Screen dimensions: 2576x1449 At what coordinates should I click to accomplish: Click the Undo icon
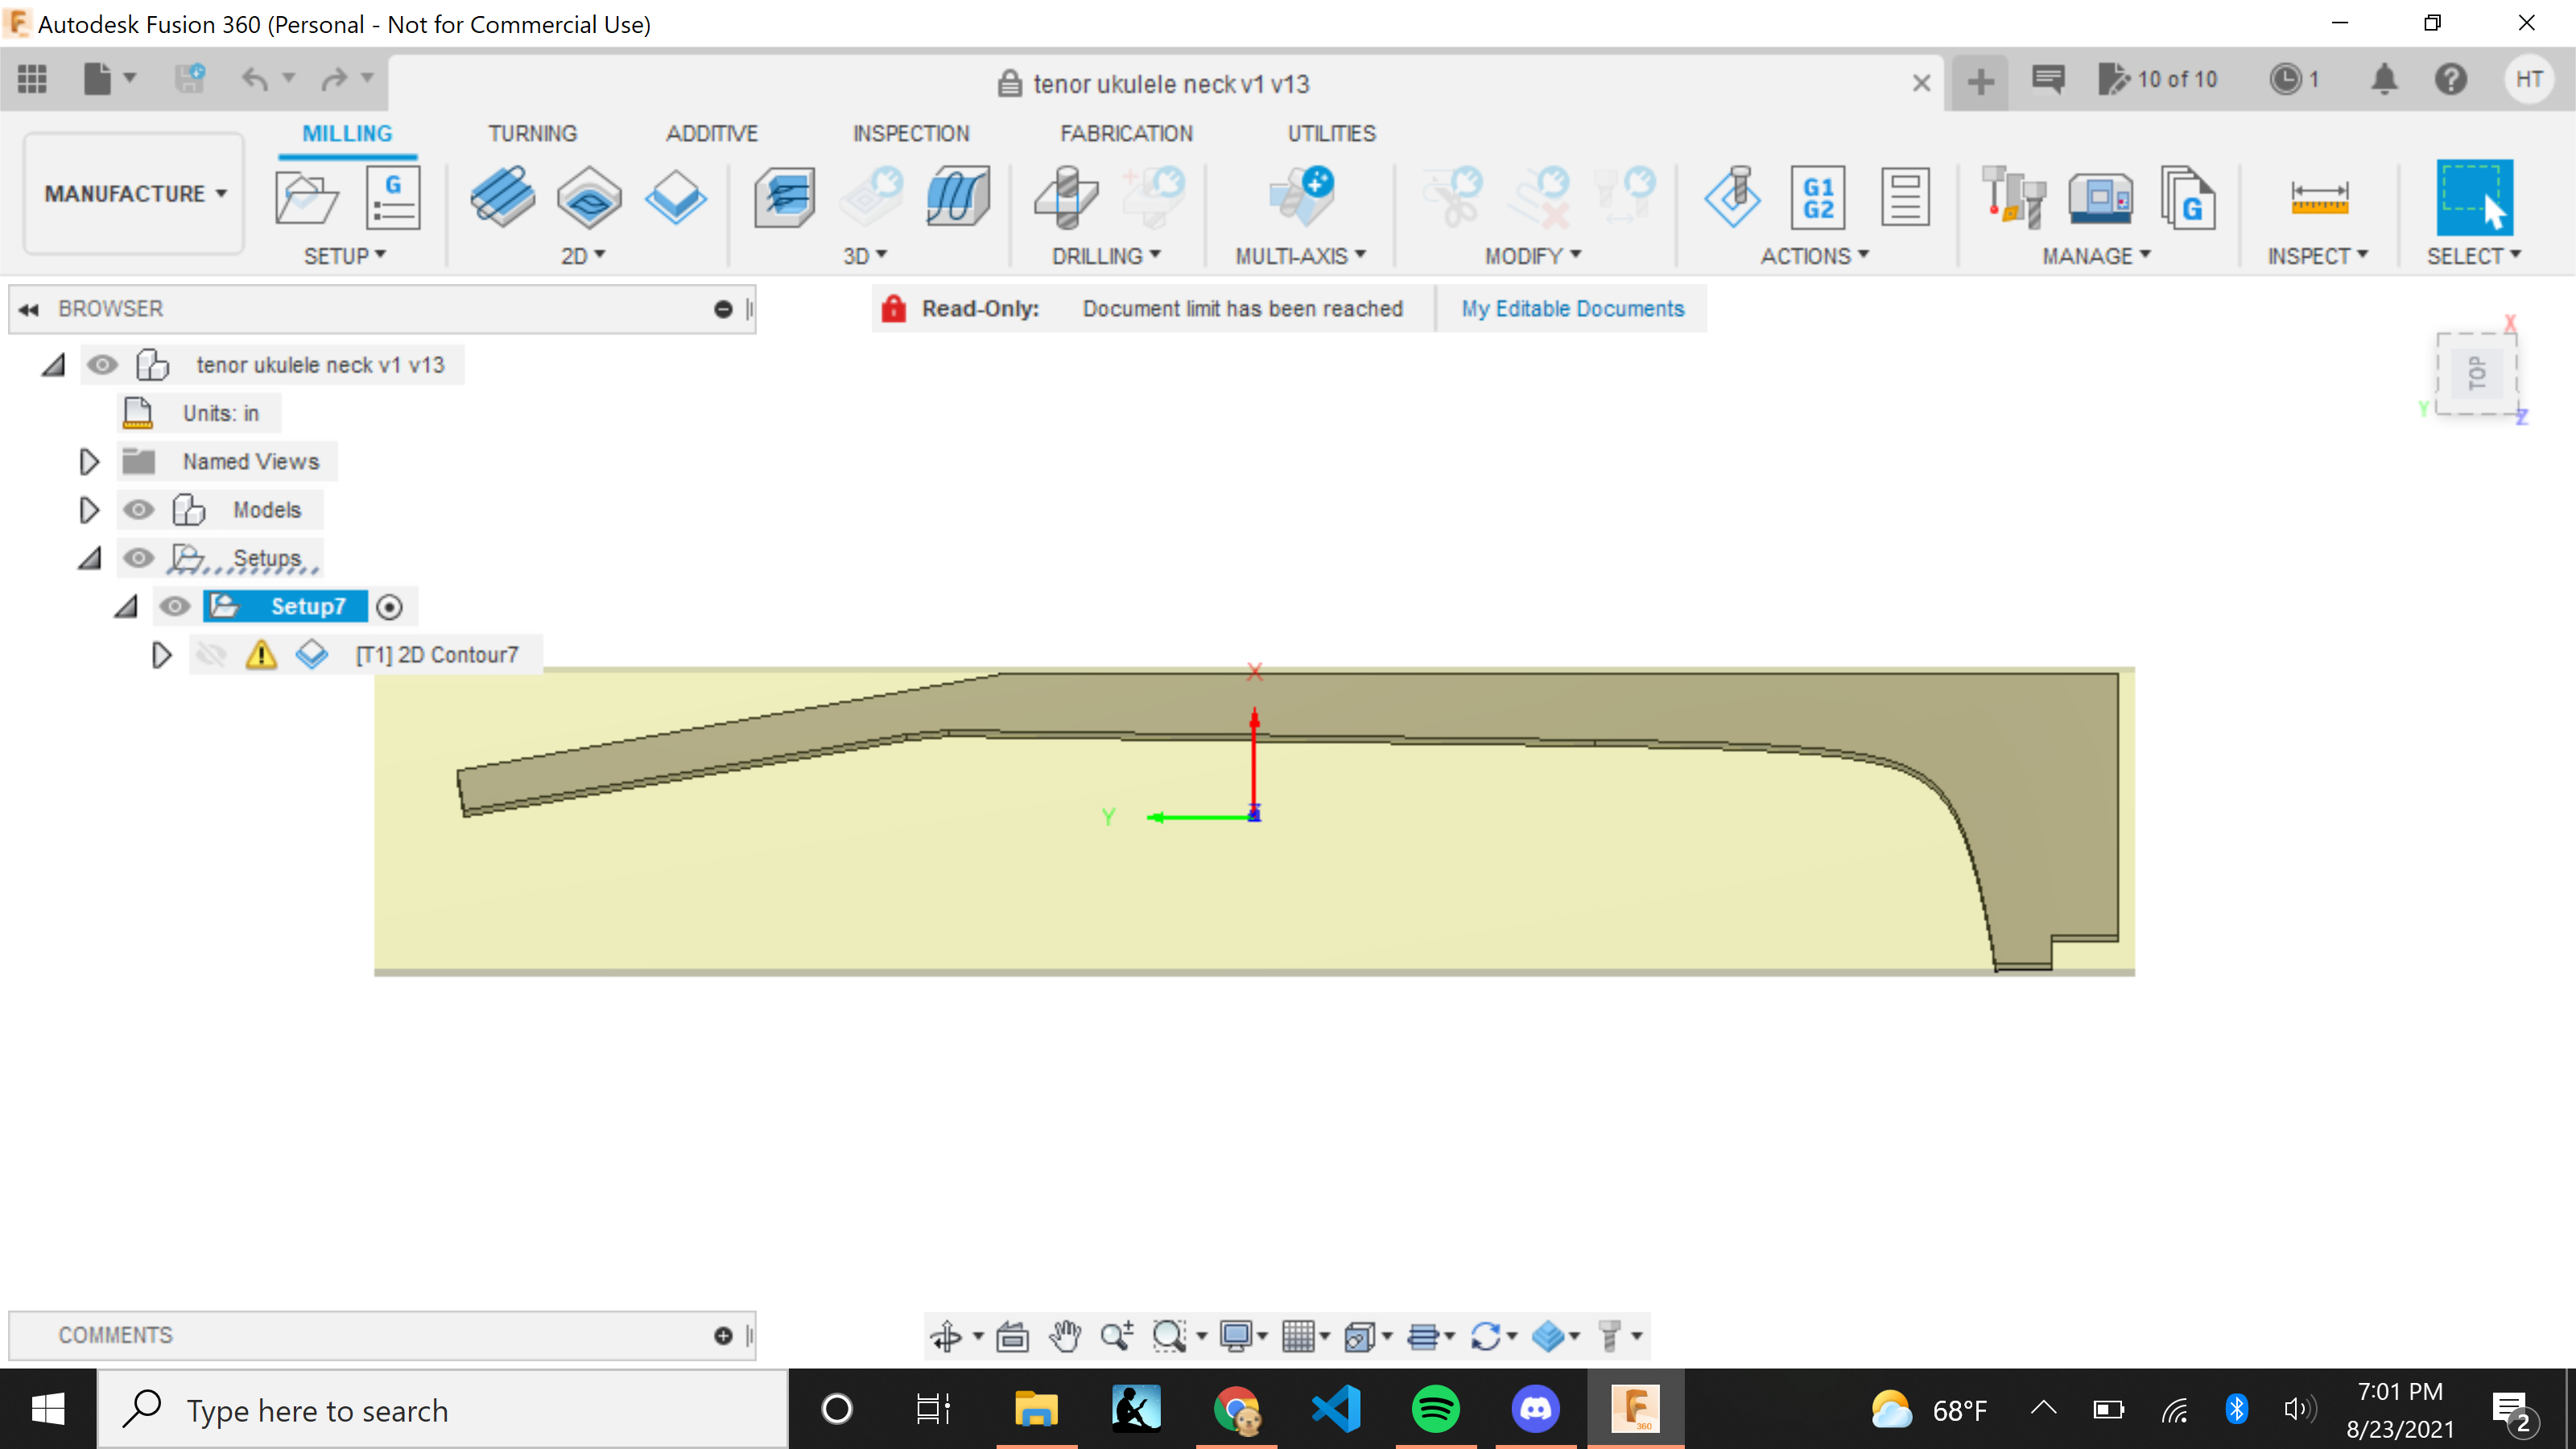point(258,79)
